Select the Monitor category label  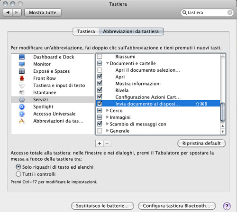tap(42, 64)
